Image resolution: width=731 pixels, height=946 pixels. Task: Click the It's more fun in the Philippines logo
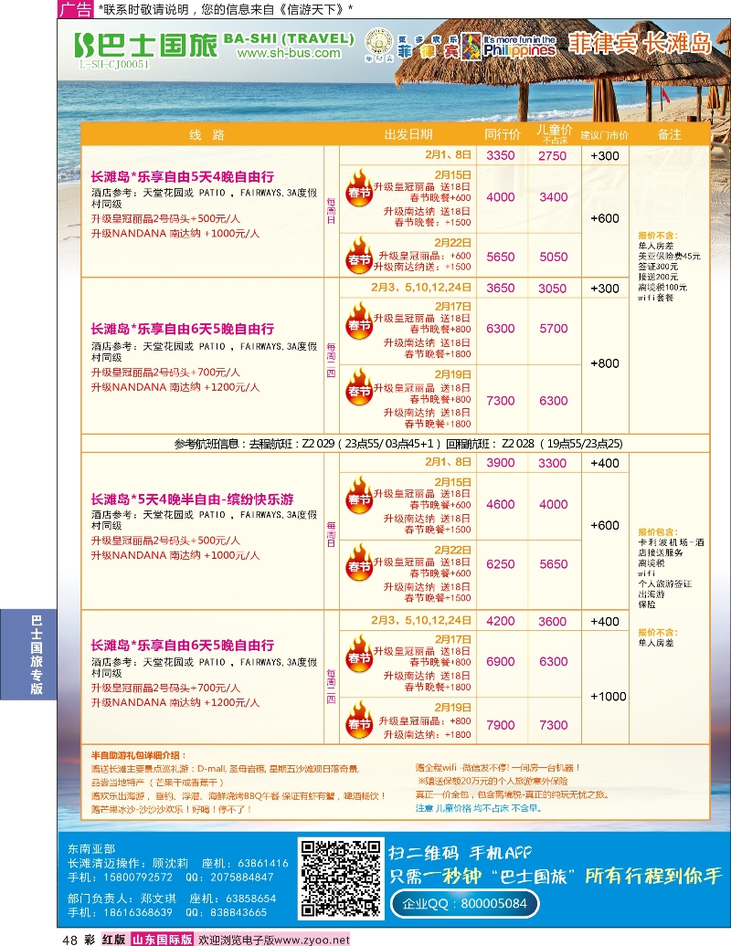508,47
